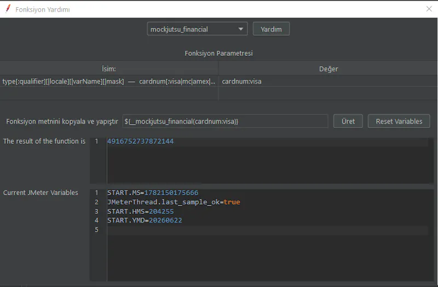Select the Değer column header
This screenshot has height=287, width=438.
(328, 69)
